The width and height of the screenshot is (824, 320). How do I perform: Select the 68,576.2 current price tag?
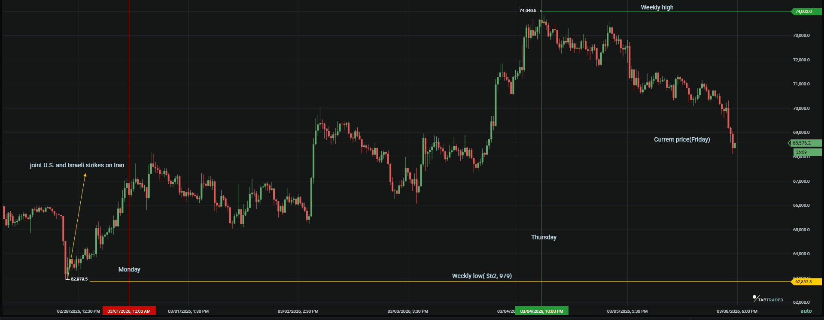[x=805, y=143]
